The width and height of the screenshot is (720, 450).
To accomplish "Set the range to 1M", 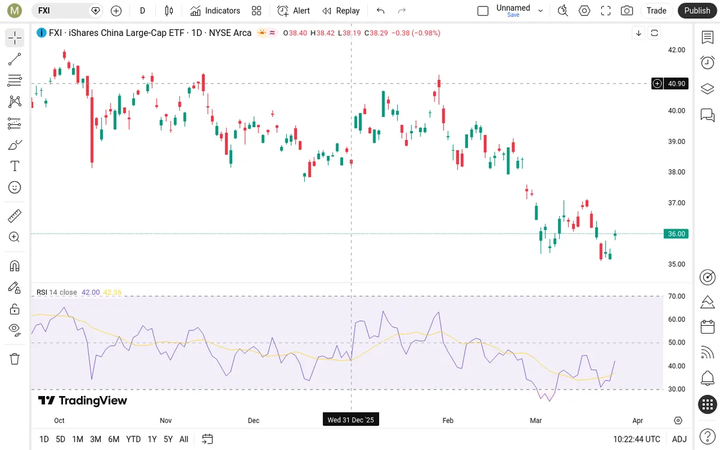I will pyautogui.click(x=77, y=439).
